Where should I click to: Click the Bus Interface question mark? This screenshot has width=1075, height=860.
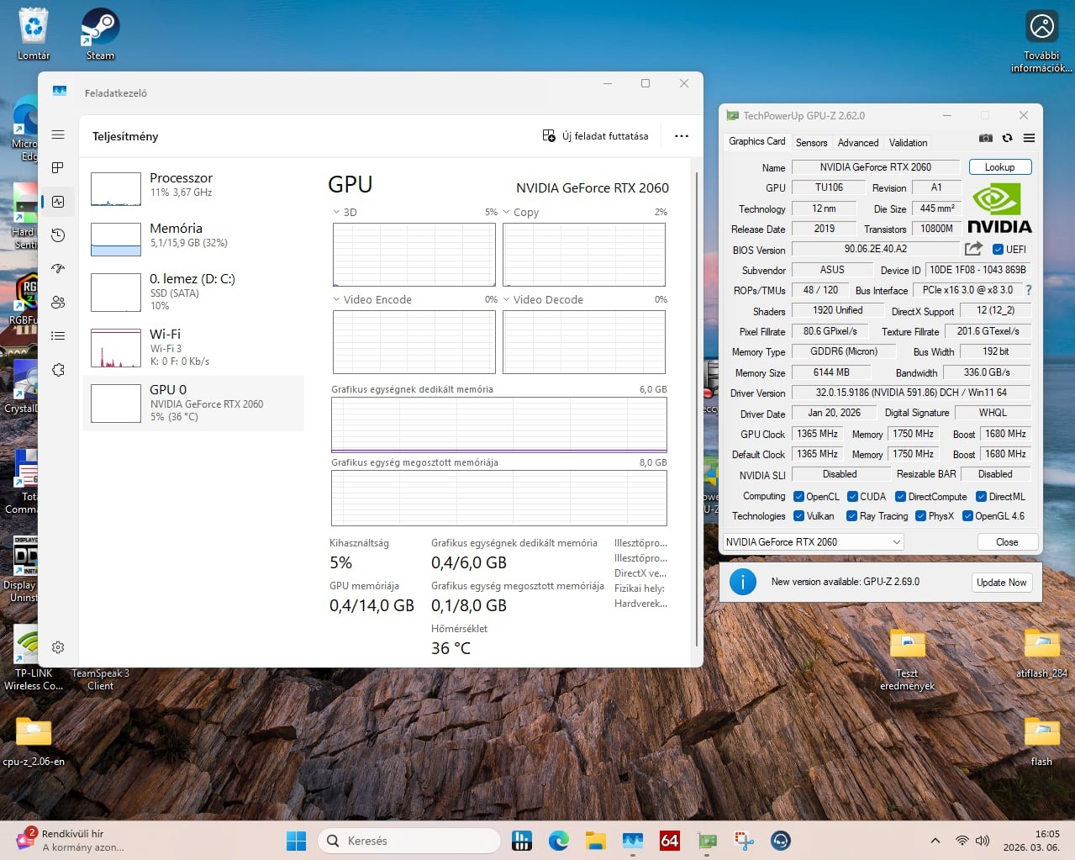coord(1028,290)
